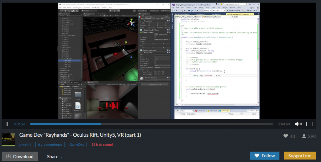This screenshot has height=162, width=321.
Task: Toggle the Box Collider enabled checkbox
Action: [143, 32]
